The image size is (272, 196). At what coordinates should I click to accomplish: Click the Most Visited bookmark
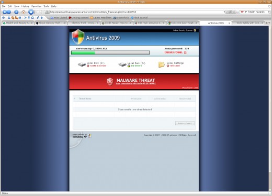tap(59, 18)
